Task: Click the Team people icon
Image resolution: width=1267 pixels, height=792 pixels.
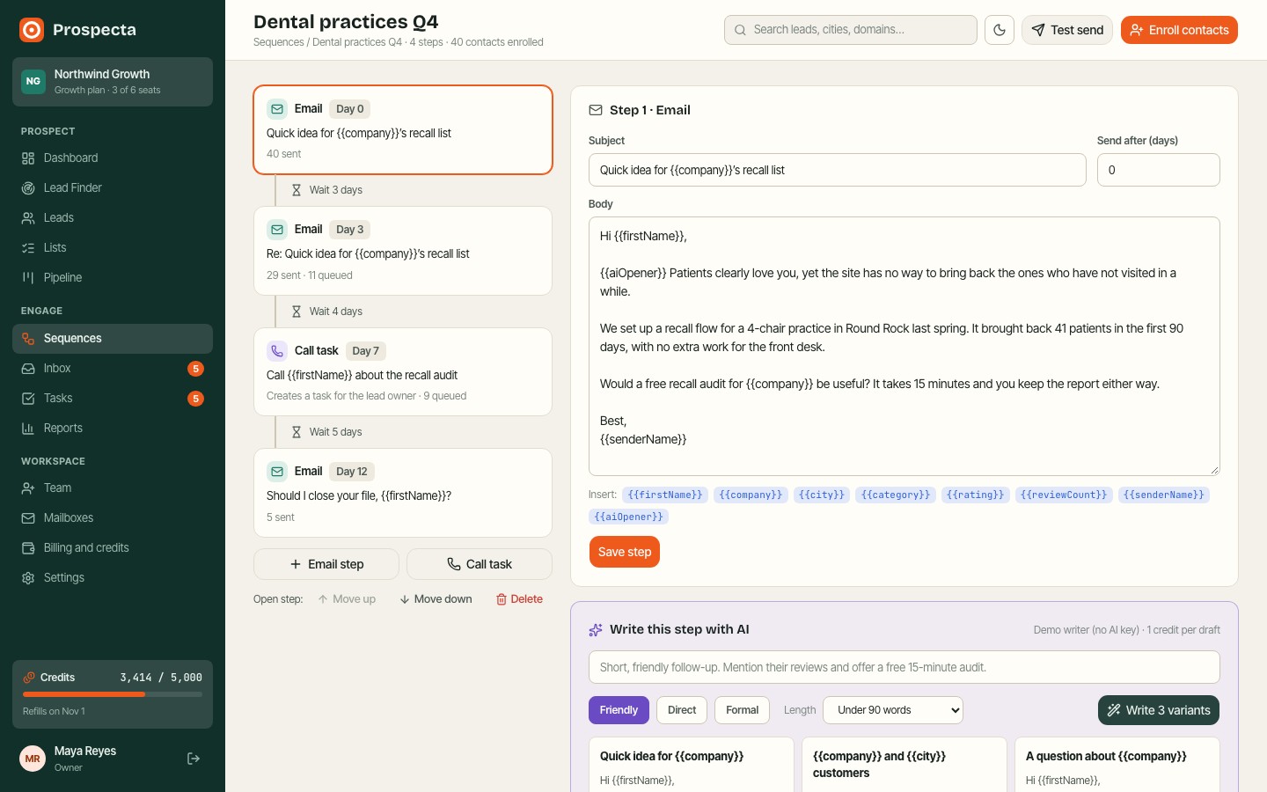Action: (x=28, y=488)
